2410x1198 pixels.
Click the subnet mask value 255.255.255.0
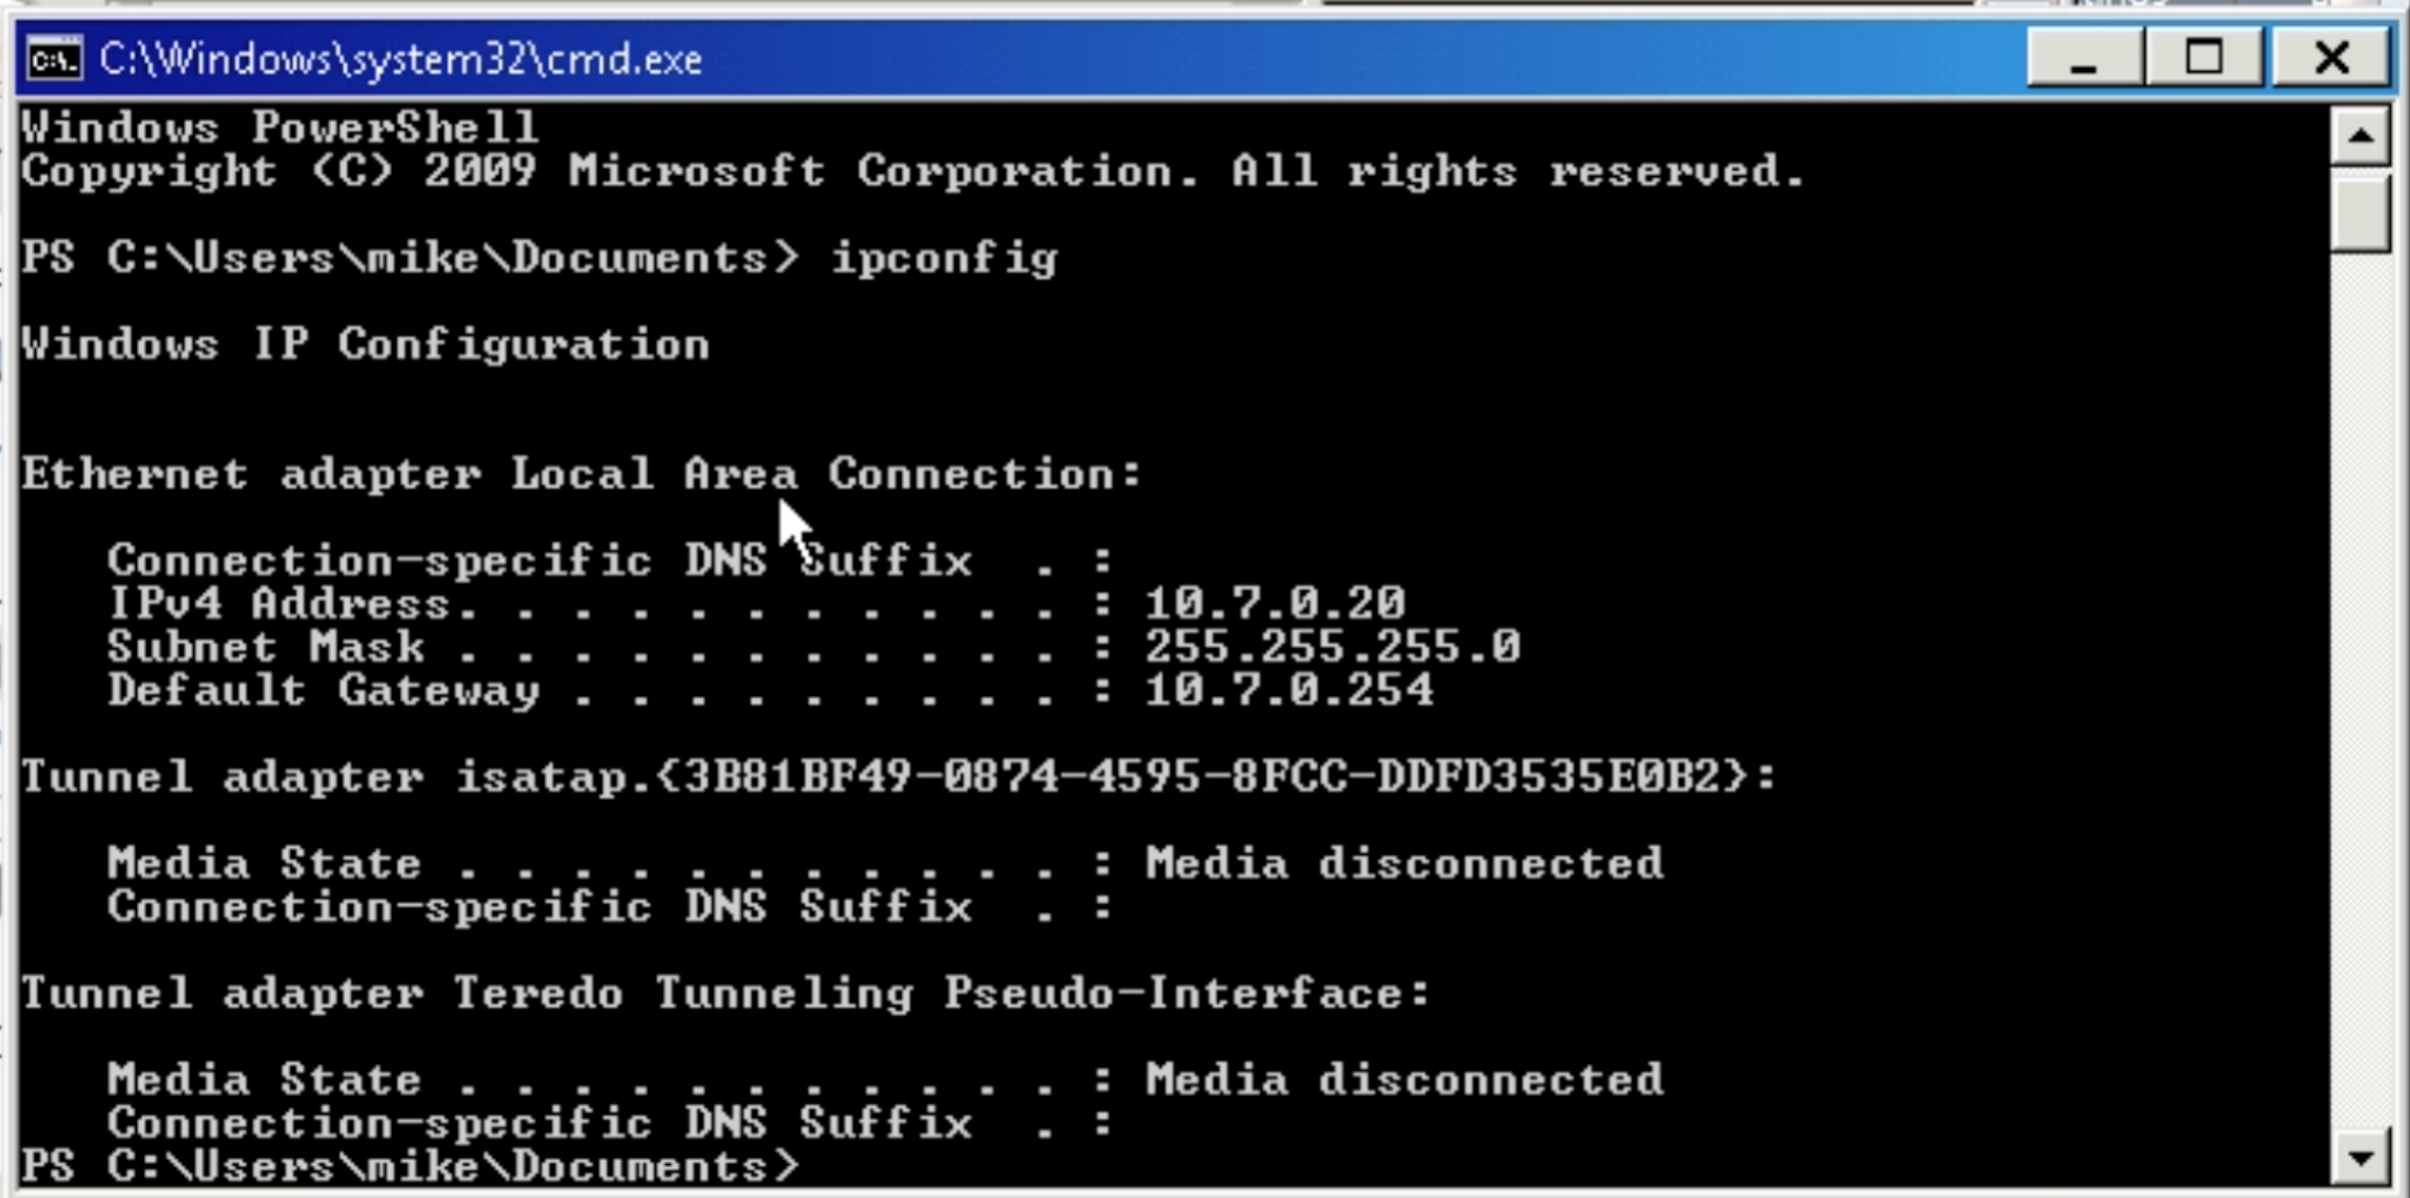(1333, 646)
